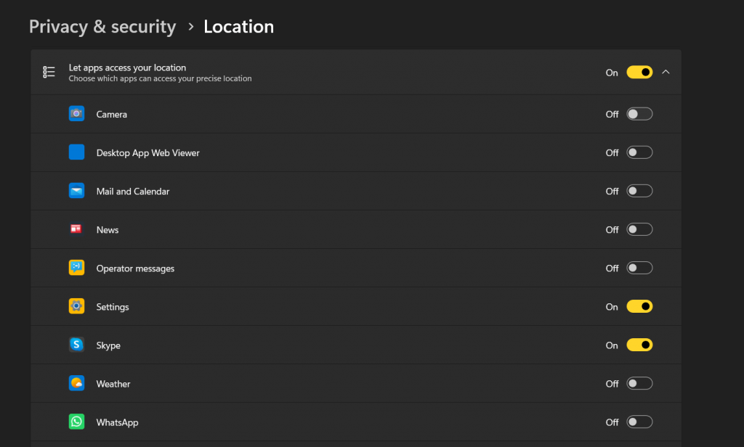The width and height of the screenshot is (744, 447).
Task: Go back to Privacy & security
Action: pos(102,26)
